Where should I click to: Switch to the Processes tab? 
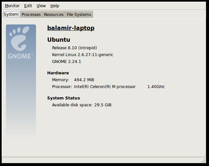coord(31,14)
